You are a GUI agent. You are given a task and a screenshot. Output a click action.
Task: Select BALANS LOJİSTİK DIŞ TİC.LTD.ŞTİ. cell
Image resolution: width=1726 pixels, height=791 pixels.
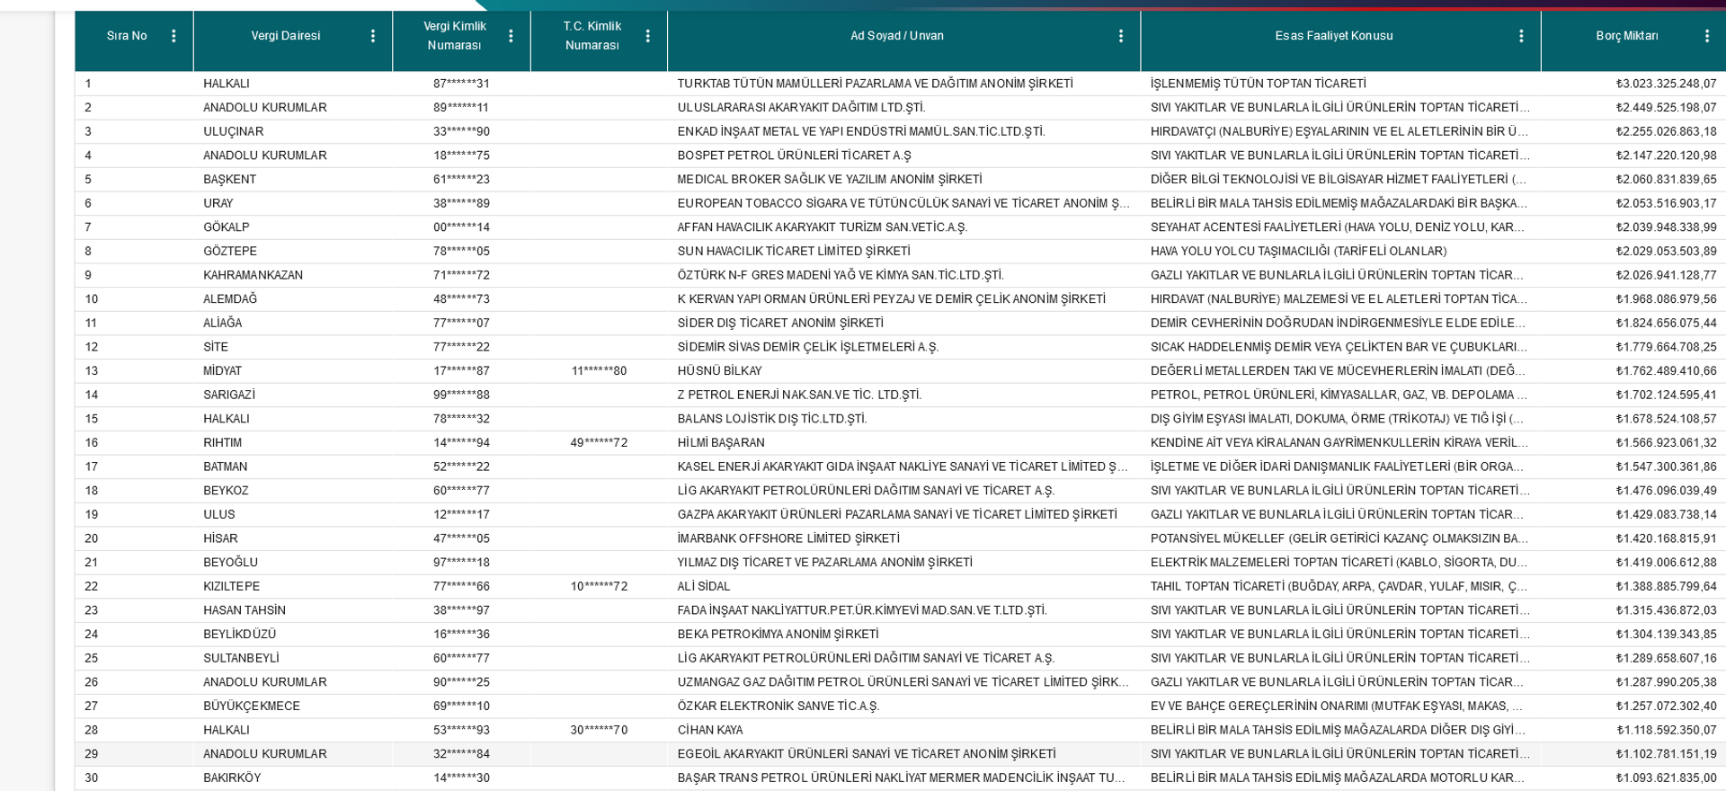(x=903, y=419)
